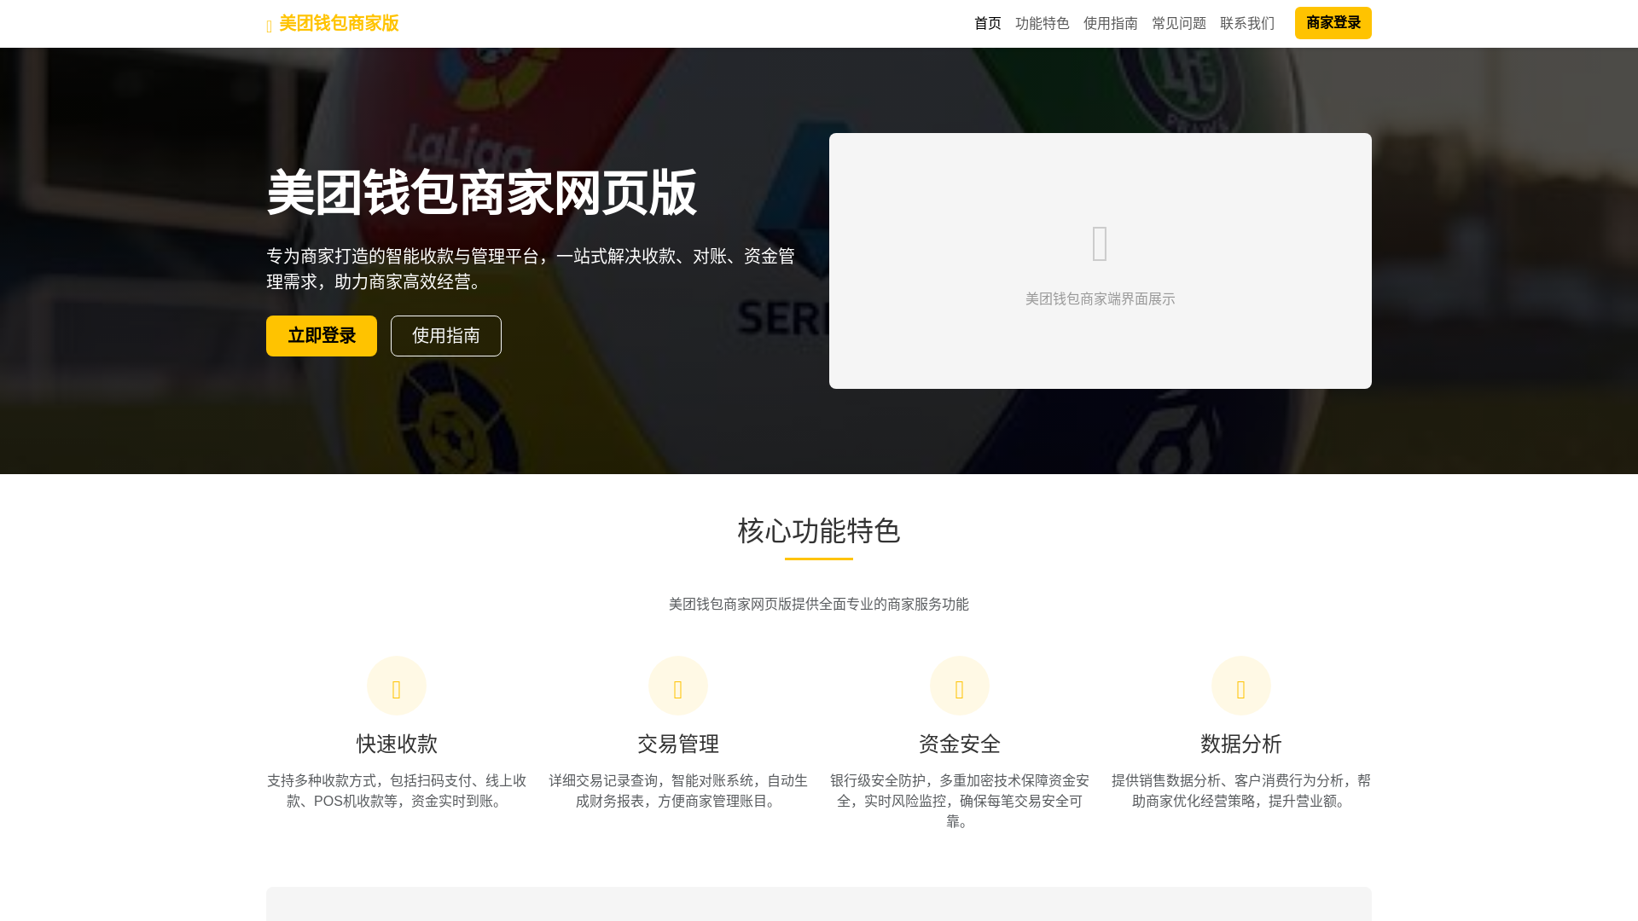Click the 快速收款 heading

click(397, 744)
